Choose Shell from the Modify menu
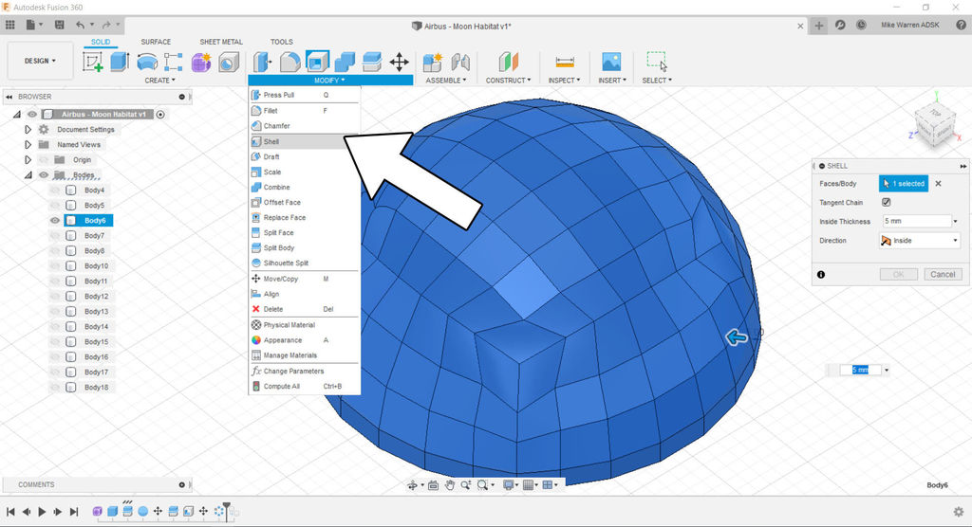 click(x=304, y=141)
